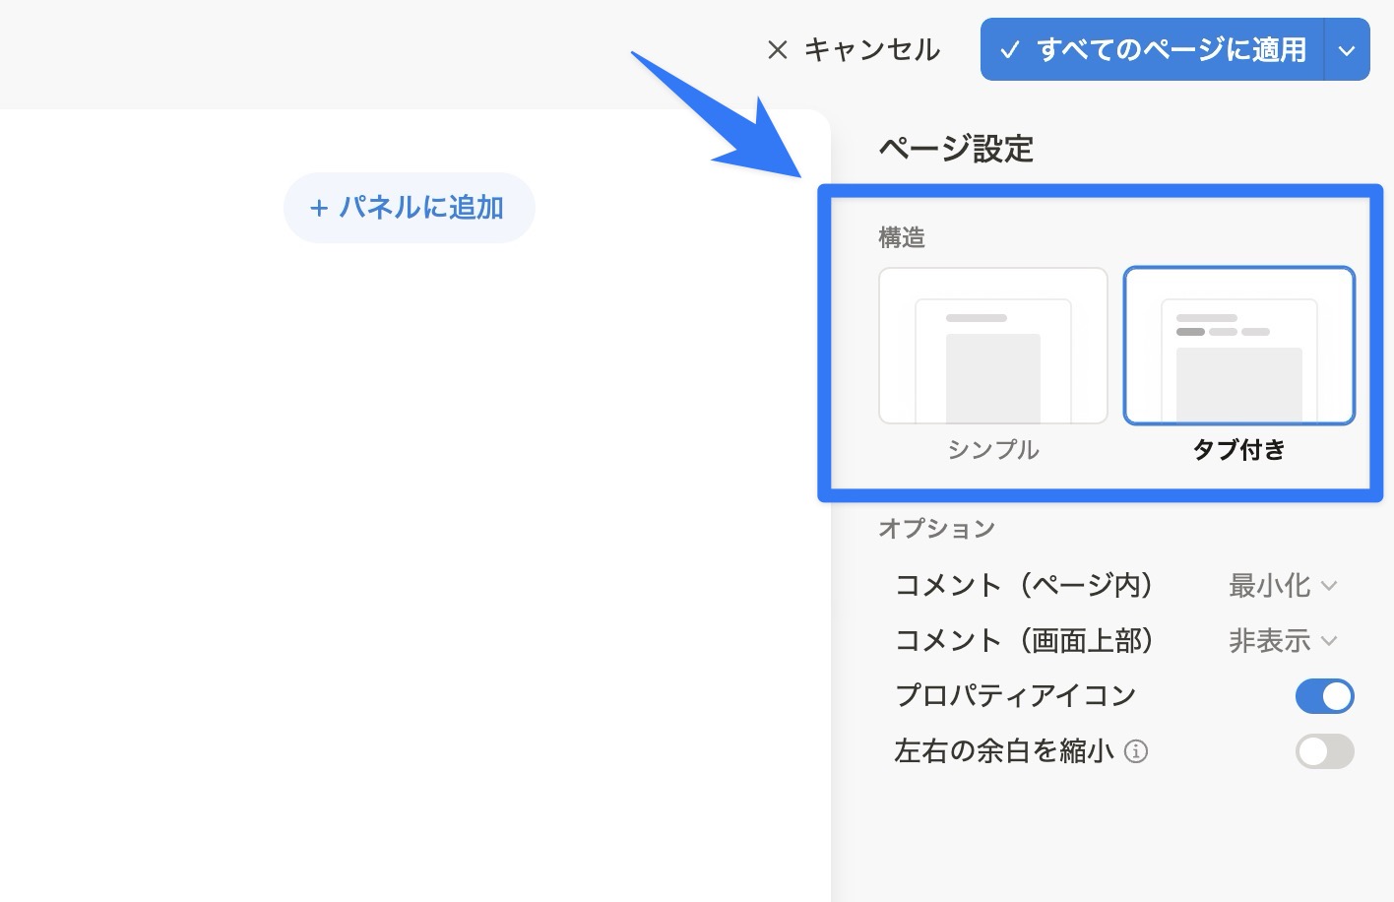
Task: Open the コメント（画面上部）非表示 dropdown
Action: click(x=1283, y=641)
